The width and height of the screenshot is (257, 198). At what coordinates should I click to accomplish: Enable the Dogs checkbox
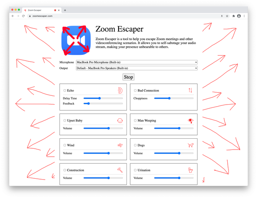pyautogui.click(x=135, y=145)
